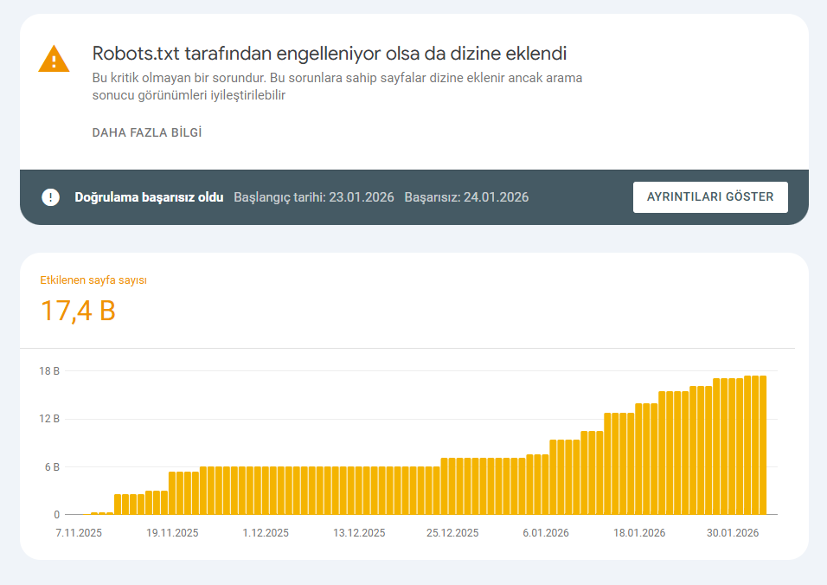Image resolution: width=827 pixels, height=585 pixels.
Task: Click the 17,4 B affected pages value
Action: tap(78, 310)
